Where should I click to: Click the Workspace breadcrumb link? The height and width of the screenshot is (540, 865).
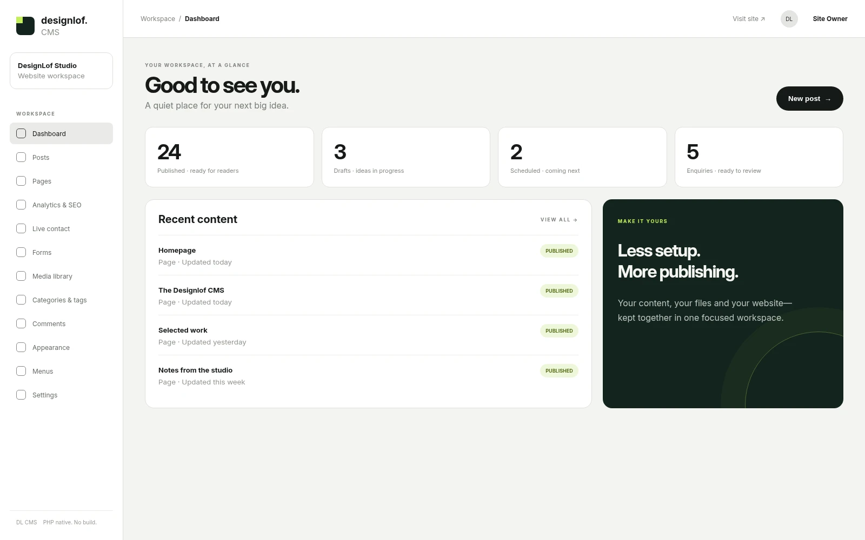(x=158, y=19)
